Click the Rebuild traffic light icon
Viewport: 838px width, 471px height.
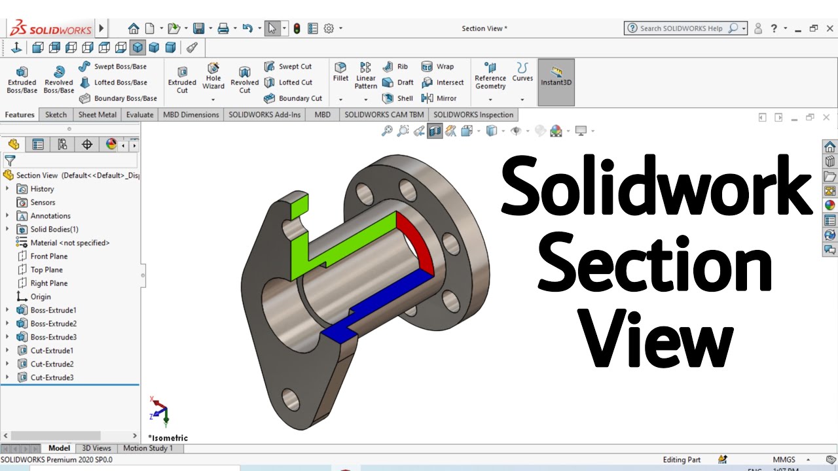tap(297, 28)
